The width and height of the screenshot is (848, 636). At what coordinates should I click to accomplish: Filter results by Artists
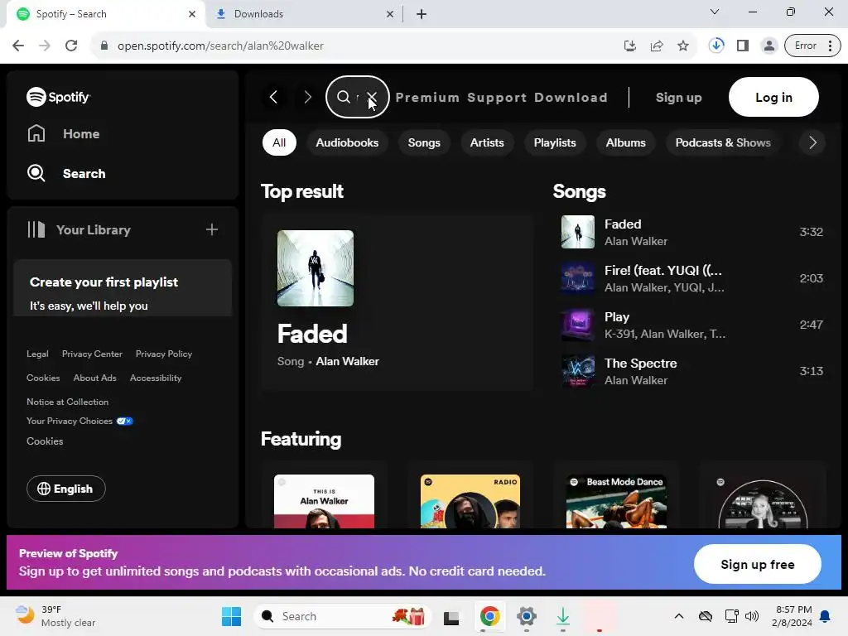point(487,142)
